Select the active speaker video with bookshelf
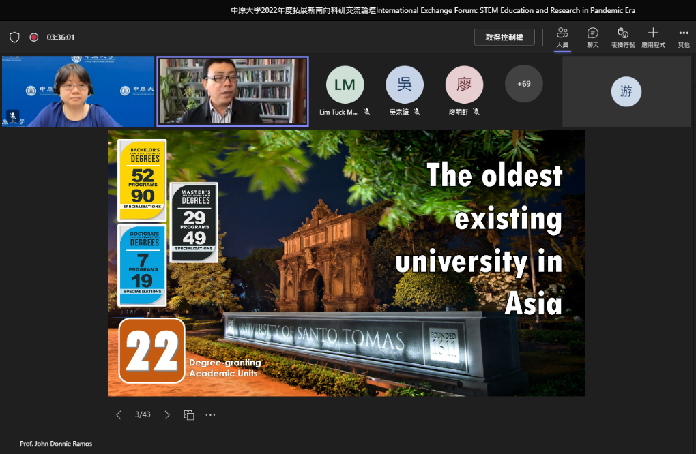This screenshot has height=454, width=696. 233,91
